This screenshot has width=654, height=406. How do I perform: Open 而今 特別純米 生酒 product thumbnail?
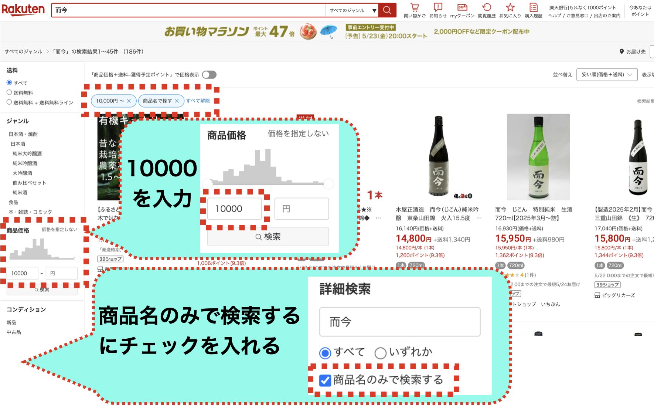coord(538,157)
